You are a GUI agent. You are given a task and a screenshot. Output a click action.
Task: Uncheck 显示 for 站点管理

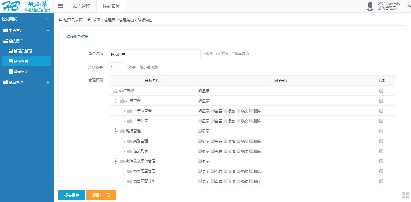point(200,90)
